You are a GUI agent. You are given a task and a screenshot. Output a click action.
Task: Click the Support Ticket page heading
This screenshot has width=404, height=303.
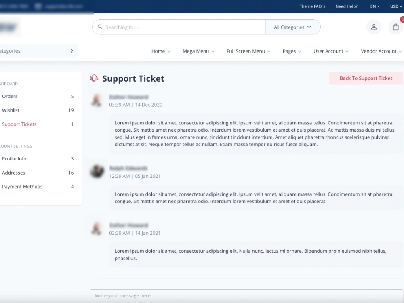click(133, 78)
